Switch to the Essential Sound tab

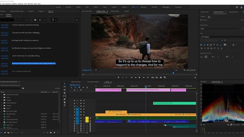coord(233,12)
